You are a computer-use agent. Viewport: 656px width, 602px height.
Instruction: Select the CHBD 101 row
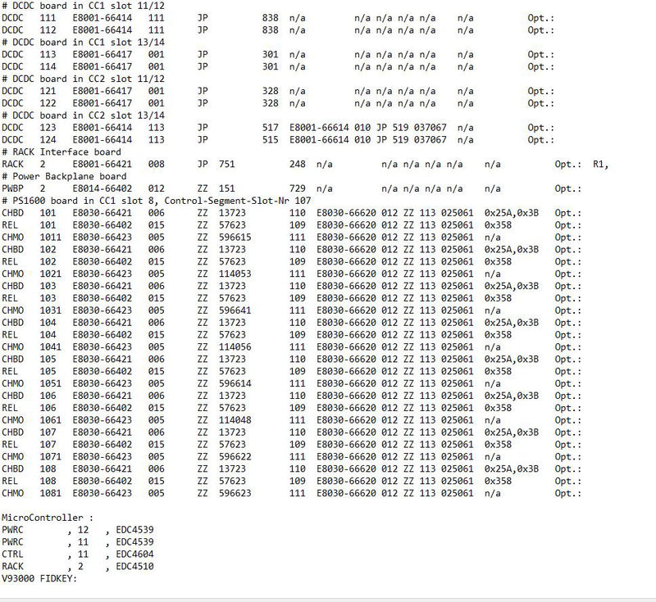pos(82,213)
